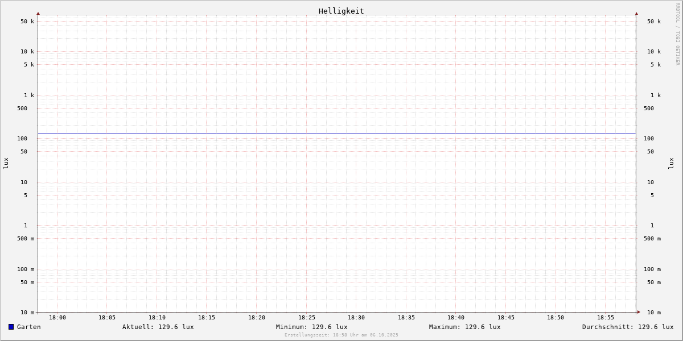Click the Garten legend label
This screenshot has height=341, width=683.
point(28,327)
